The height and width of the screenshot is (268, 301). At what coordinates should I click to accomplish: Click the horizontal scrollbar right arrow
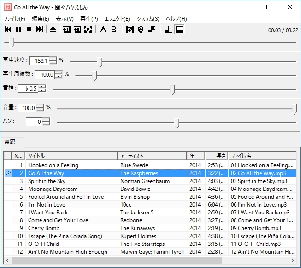coord(293,260)
